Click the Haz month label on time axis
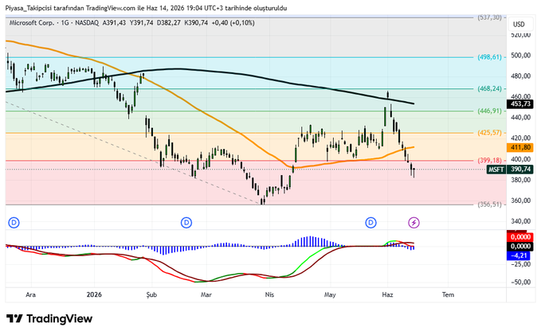Viewport: 541px width, 335px height. pyautogui.click(x=387, y=294)
